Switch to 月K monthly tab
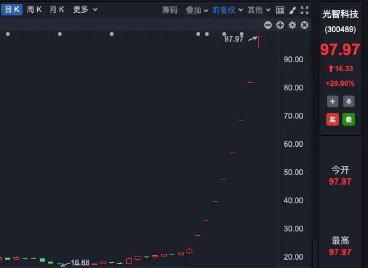The width and height of the screenshot is (368, 268). click(57, 10)
